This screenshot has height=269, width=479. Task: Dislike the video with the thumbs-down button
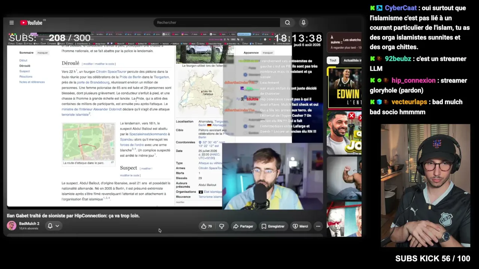tap(222, 226)
